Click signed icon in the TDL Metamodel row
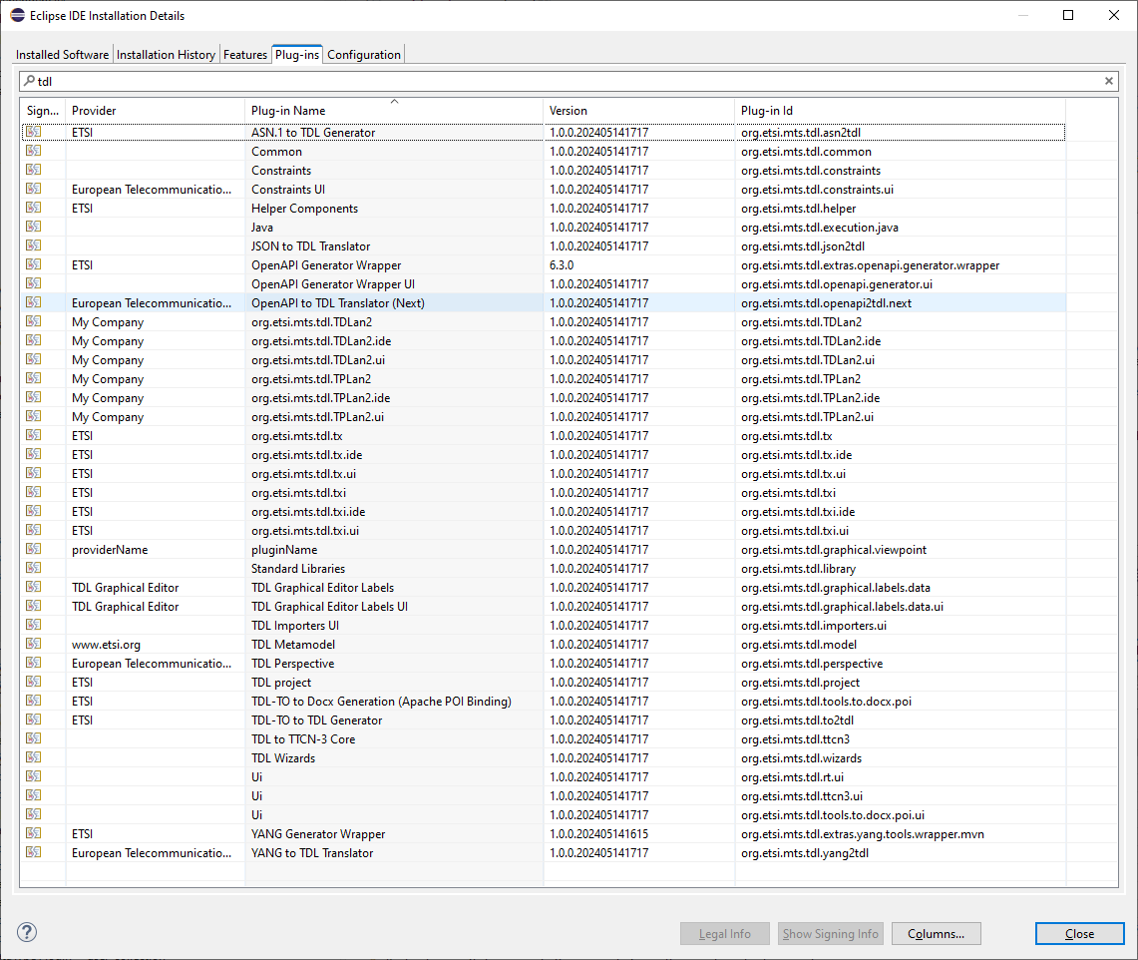This screenshot has width=1138, height=960. 33,644
